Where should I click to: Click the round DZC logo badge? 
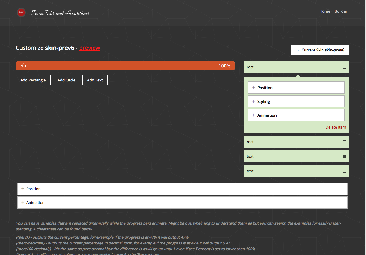[21, 13]
